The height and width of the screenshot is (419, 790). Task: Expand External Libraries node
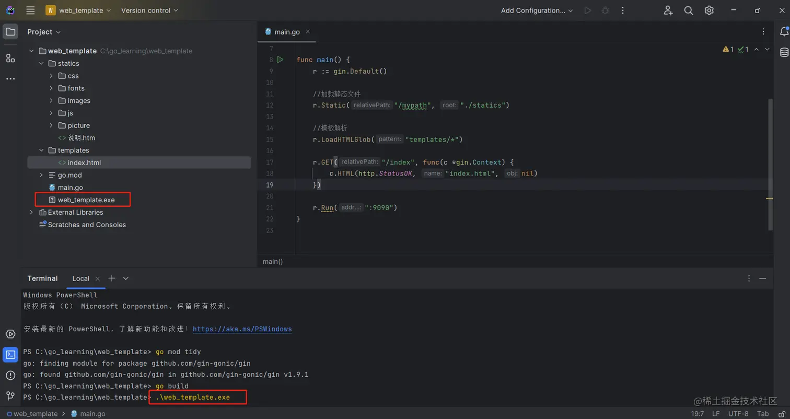31,212
